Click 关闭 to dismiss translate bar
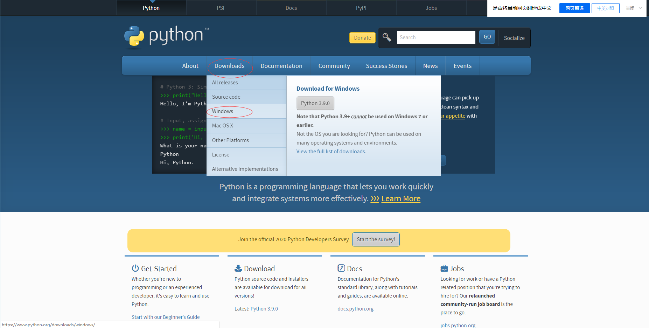The height and width of the screenshot is (328, 649). (x=630, y=8)
